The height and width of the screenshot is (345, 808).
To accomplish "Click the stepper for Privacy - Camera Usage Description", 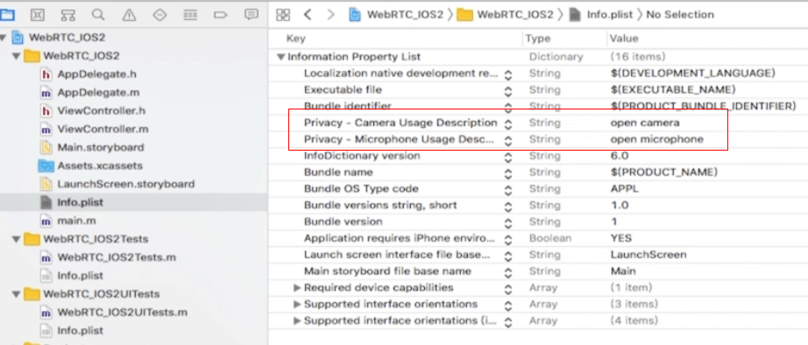I will click(x=508, y=123).
